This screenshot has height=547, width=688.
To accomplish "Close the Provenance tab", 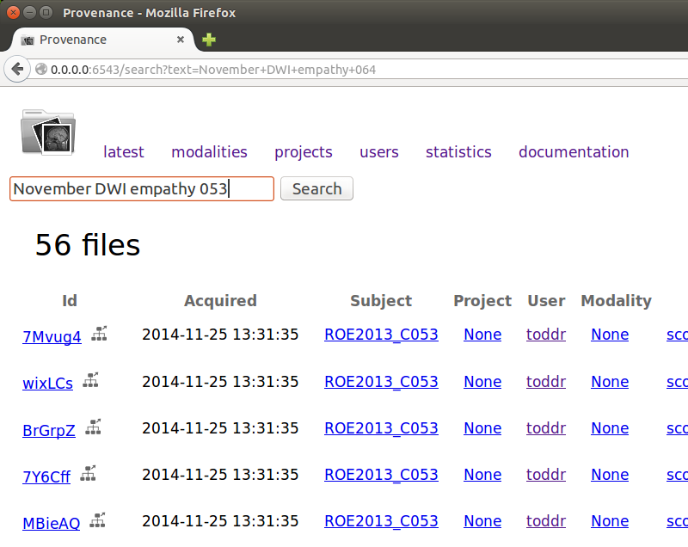I will 180,40.
